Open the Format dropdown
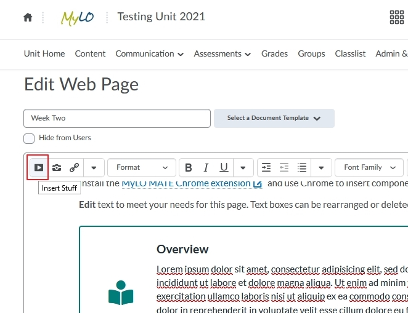The image size is (408, 313). pyautogui.click(x=142, y=167)
